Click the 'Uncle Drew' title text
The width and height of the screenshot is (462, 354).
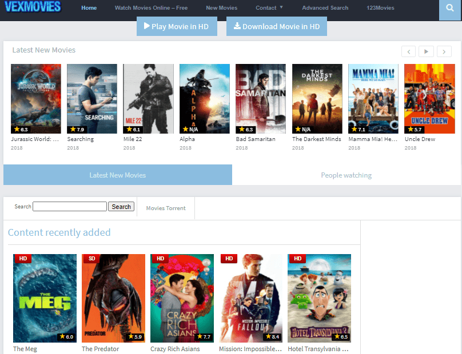(420, 139)
